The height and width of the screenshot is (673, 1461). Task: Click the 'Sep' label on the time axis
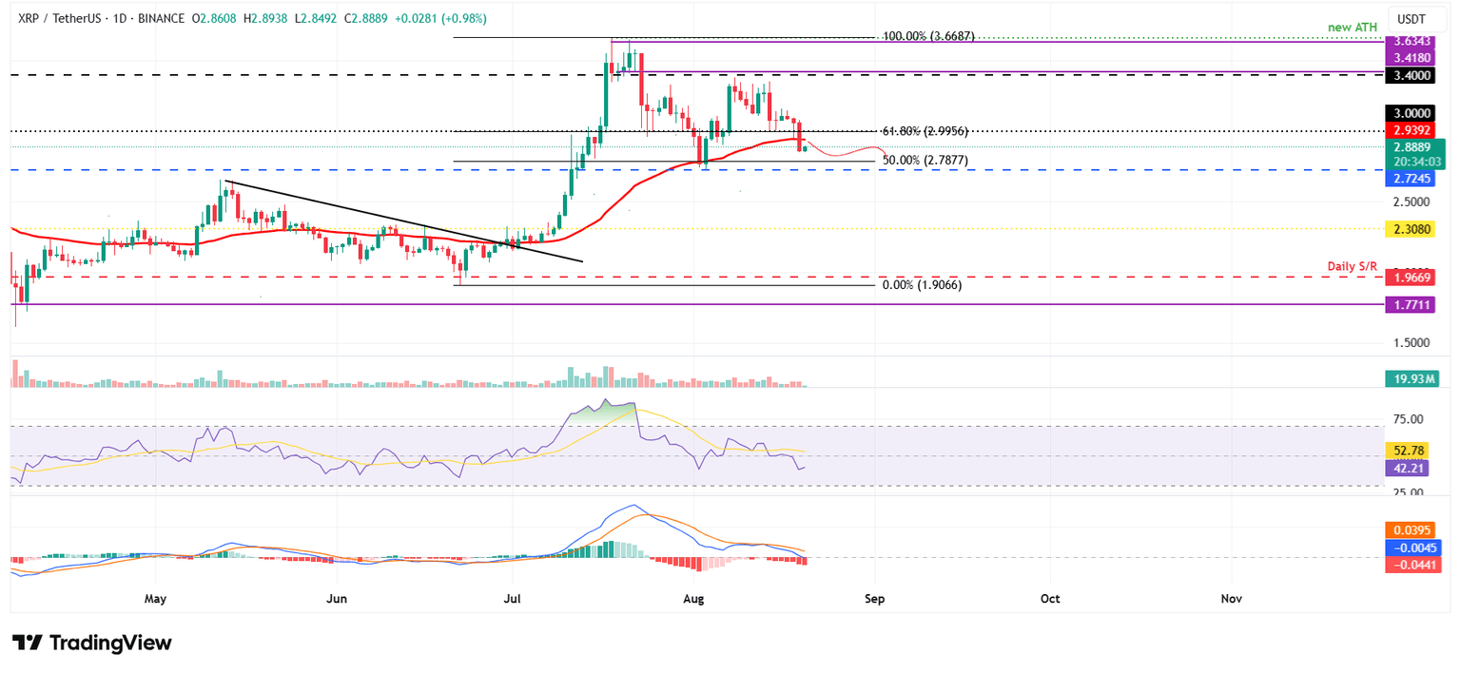874,599
